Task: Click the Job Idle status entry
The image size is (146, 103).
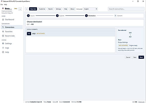Action: click(x=135, y=102)
